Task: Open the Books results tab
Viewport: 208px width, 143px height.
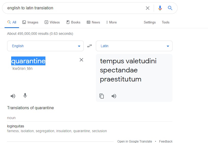Action: point(73,22)
